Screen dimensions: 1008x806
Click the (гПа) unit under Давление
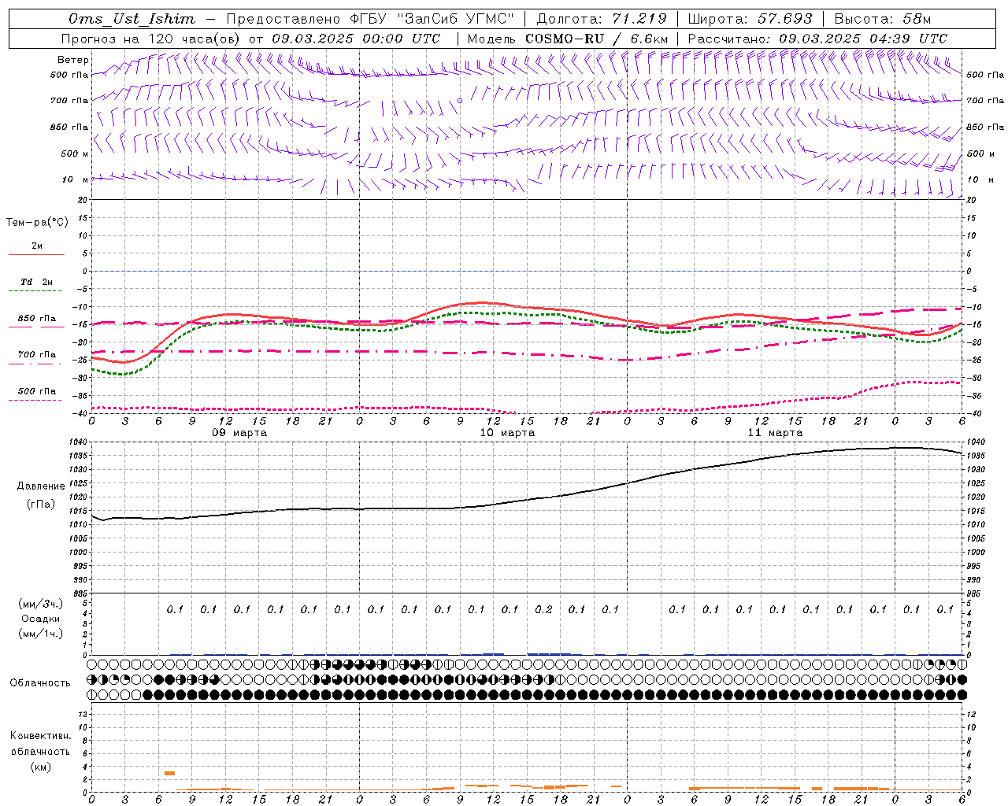(41, 504)
